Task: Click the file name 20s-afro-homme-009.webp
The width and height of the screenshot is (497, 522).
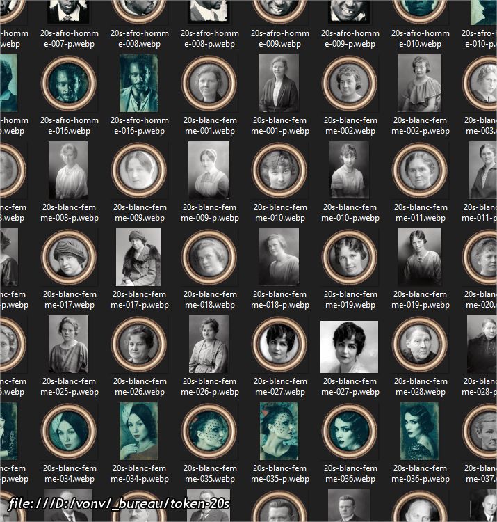Action: 280,38
